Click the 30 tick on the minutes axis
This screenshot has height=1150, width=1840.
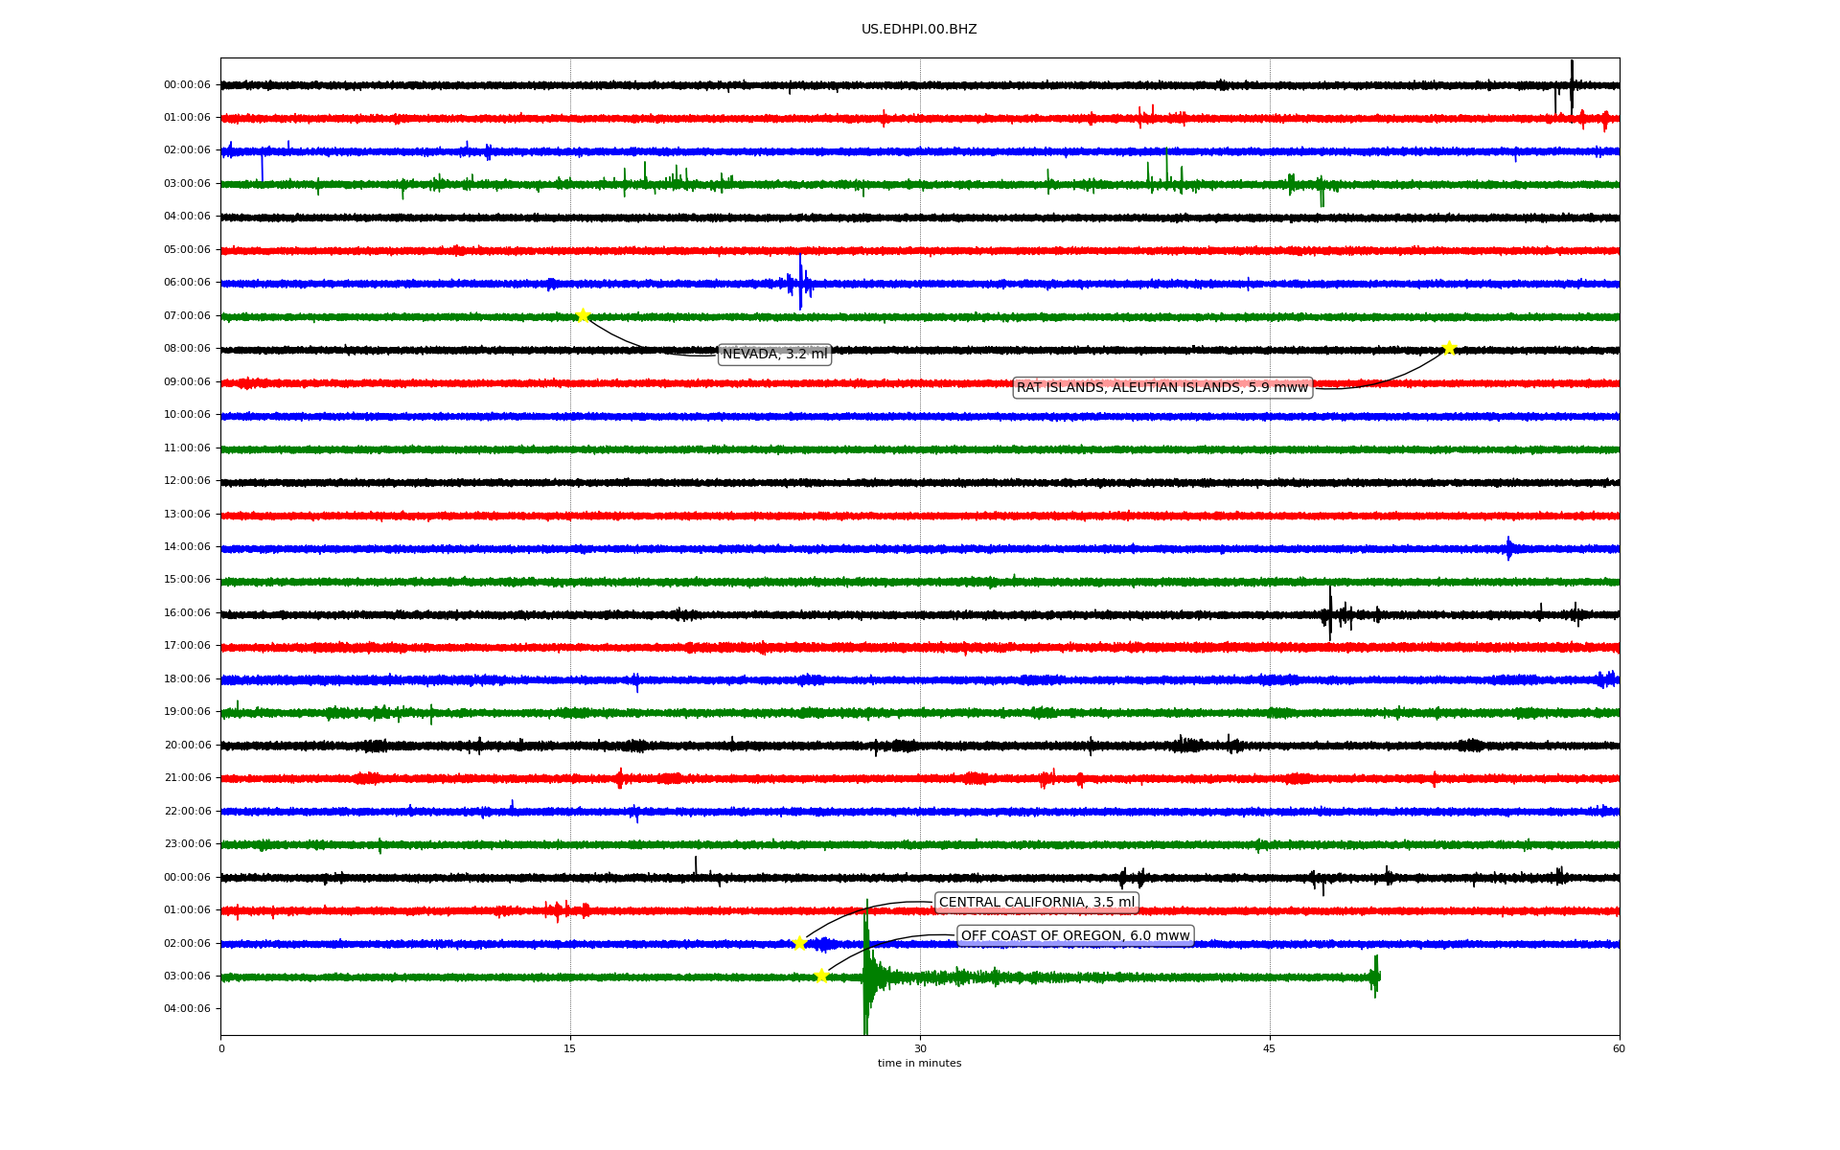pos(920,1048)
